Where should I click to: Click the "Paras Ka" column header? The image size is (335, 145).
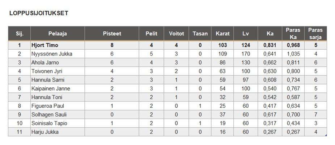(x=293, y=33)
